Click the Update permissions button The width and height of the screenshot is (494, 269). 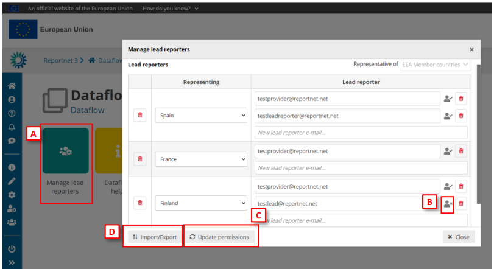pyautogui.click(x=220, y=237)
